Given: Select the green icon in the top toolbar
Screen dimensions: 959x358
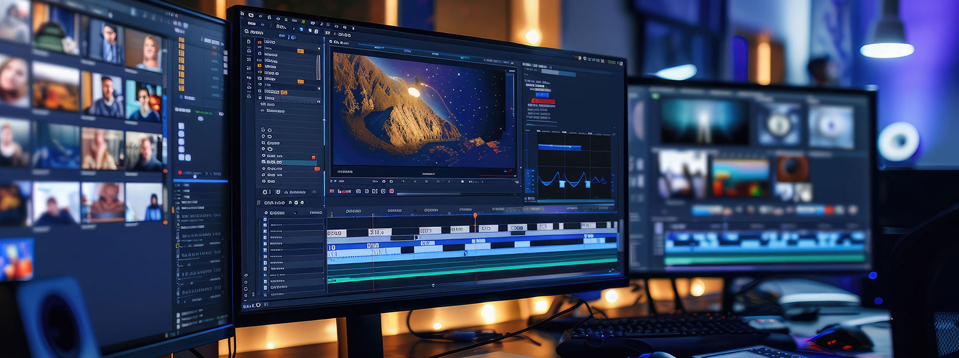Looking at the screenshot, I should pyautogui.click(x=303, y=22).
